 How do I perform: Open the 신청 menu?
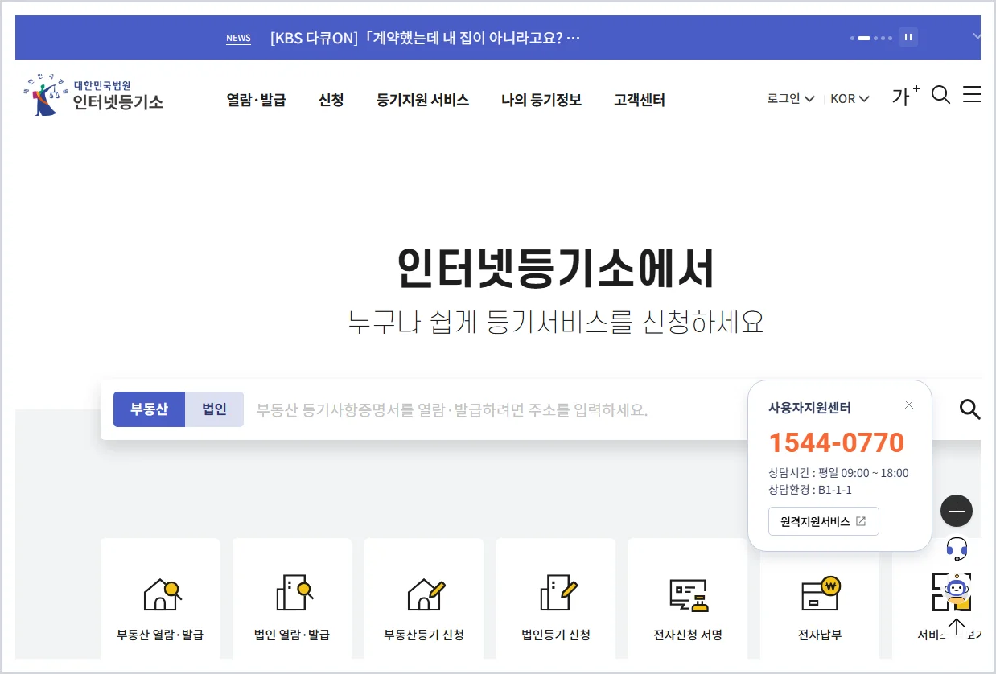tap(331, 101)
